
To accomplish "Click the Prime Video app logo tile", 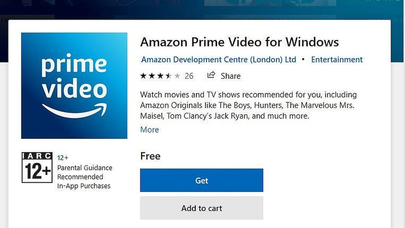I will (x=74, y=85).
